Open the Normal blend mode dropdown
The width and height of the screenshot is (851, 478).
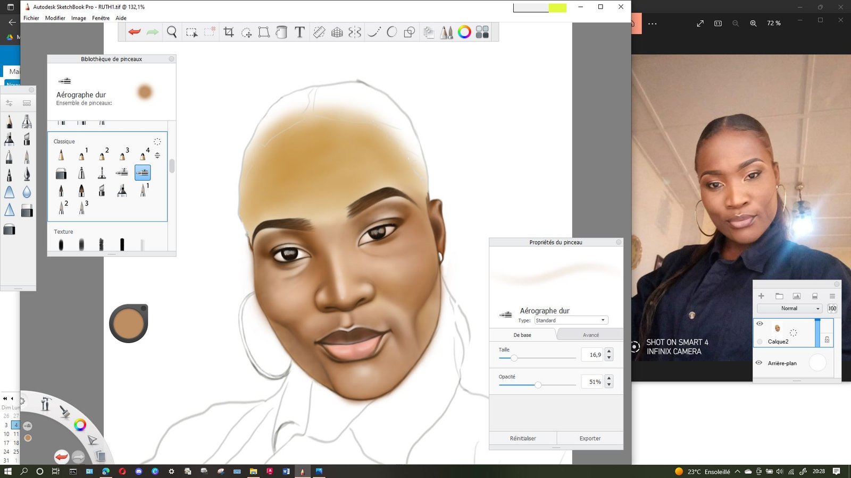[x=789, y=309]
